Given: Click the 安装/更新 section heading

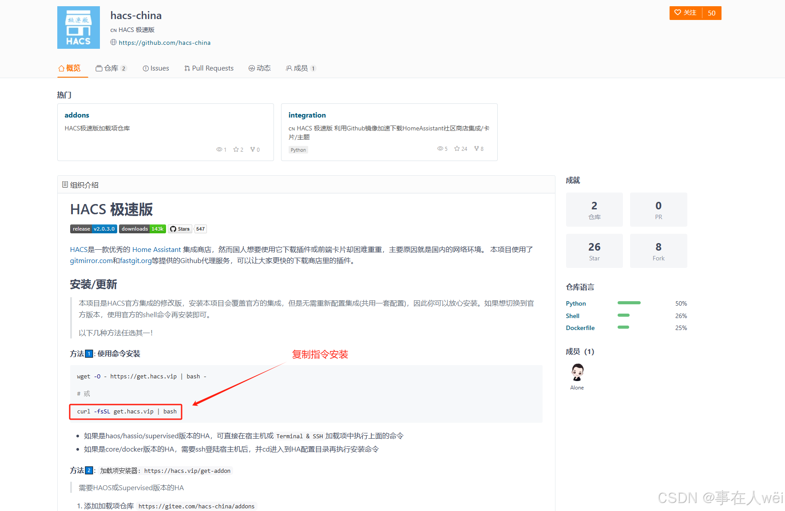Looking at the screenshot, I should pos(94,284).
